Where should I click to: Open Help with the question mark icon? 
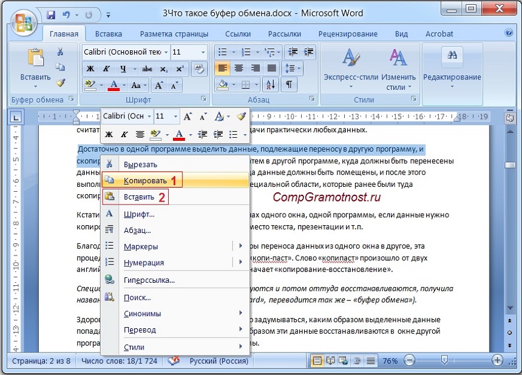click(x=509, y=32)
